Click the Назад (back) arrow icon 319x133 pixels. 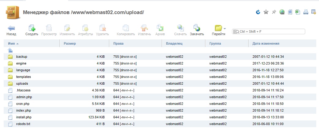click(11, 28)
